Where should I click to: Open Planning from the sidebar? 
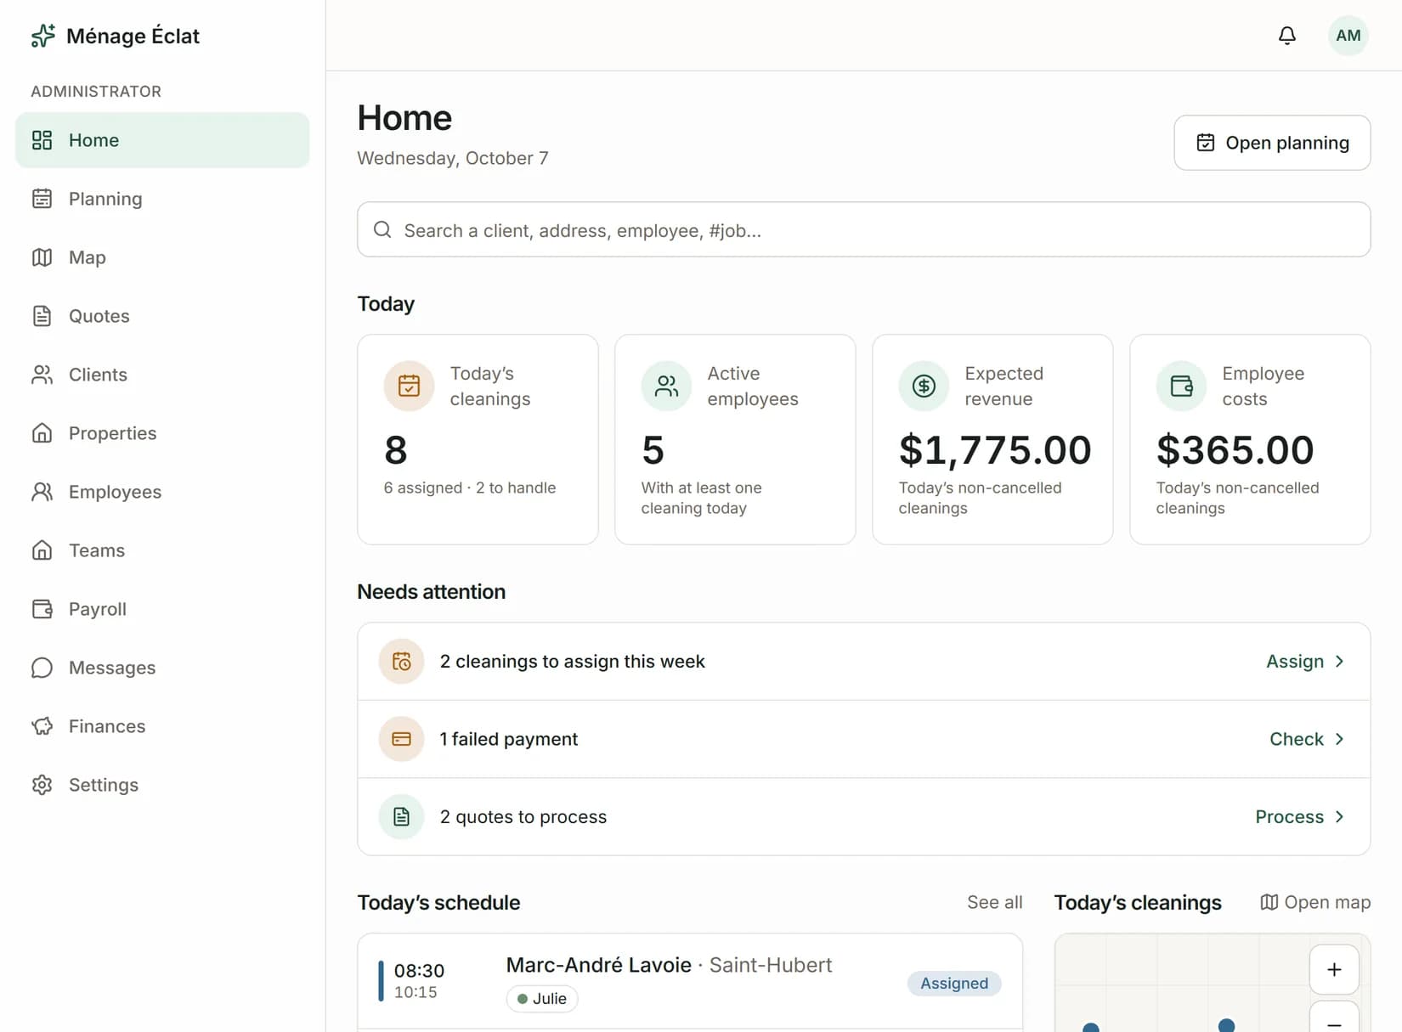(162, 199)
